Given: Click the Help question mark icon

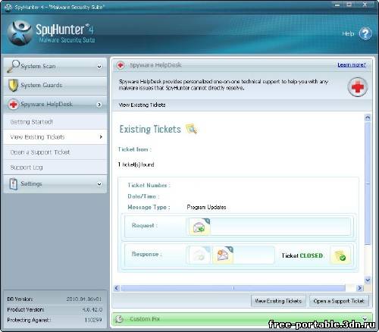Looking at the screenshot, I should (365, 33).
